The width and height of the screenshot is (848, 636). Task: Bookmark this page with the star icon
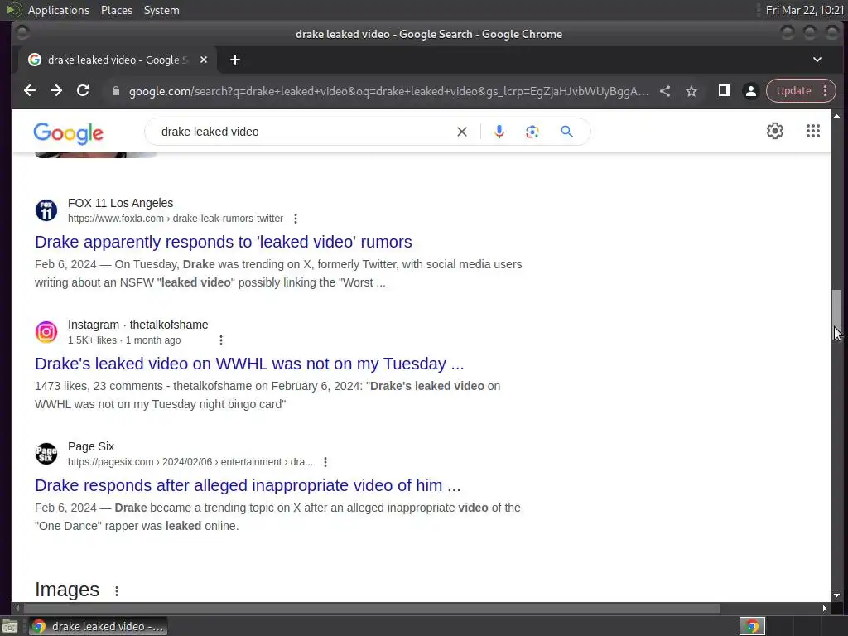(691, 91)
